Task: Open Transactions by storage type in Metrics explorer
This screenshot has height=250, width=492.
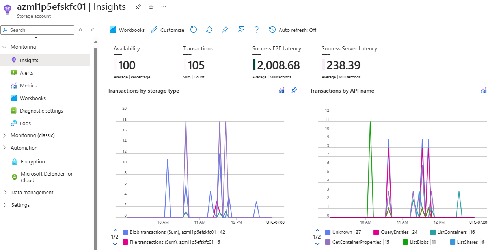Action: (281, 90)
